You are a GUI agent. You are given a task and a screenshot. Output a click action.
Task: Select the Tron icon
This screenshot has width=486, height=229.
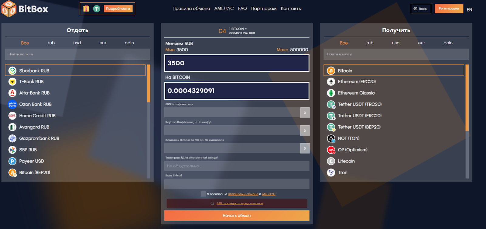click(331, 172)
